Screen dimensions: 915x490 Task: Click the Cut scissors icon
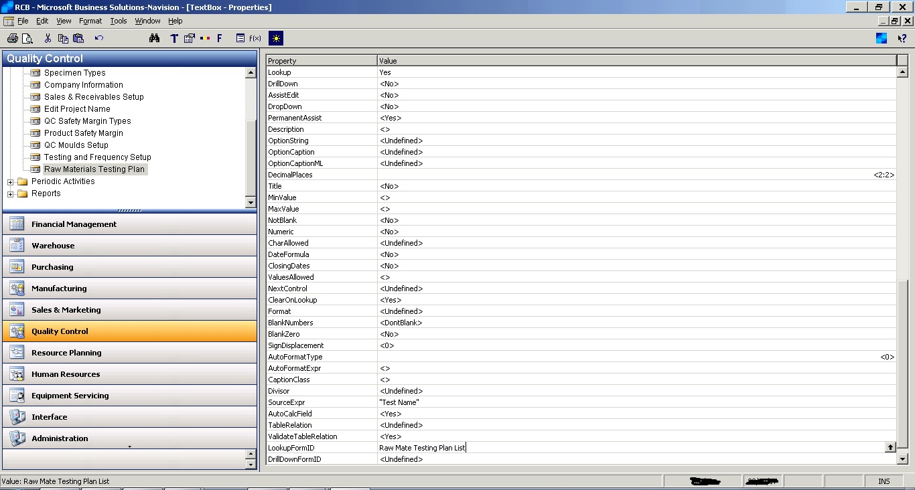48,38
